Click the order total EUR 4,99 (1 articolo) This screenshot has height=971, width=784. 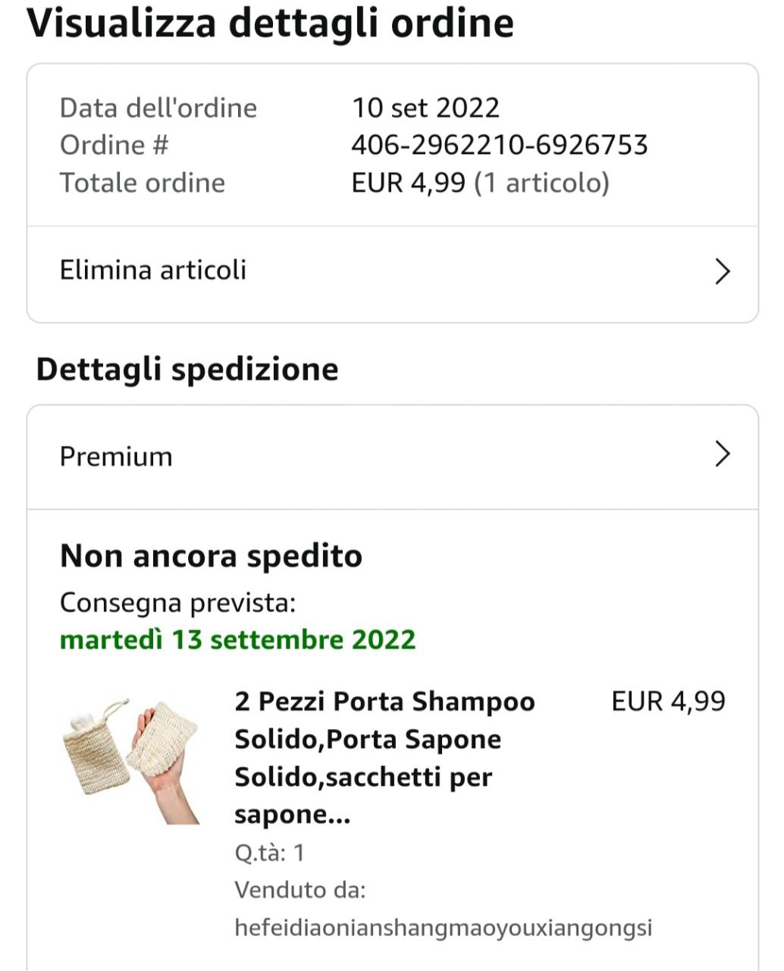tap(480, 183)
